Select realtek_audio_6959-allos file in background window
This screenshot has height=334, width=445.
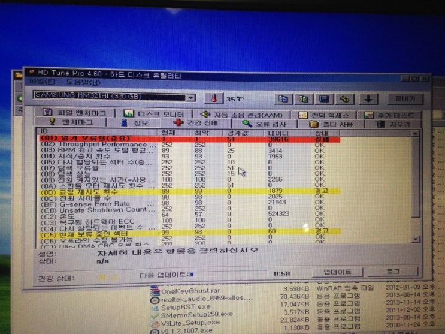(206, 299)
